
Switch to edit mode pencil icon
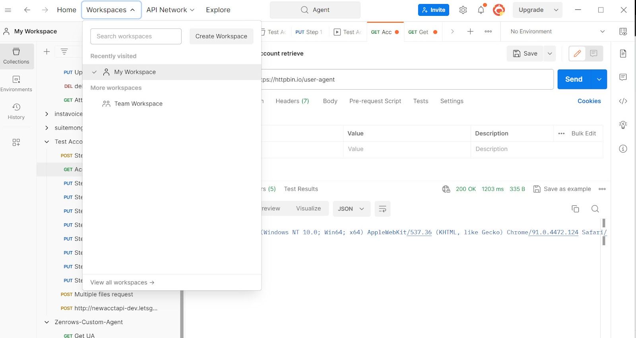click(577, 54)
